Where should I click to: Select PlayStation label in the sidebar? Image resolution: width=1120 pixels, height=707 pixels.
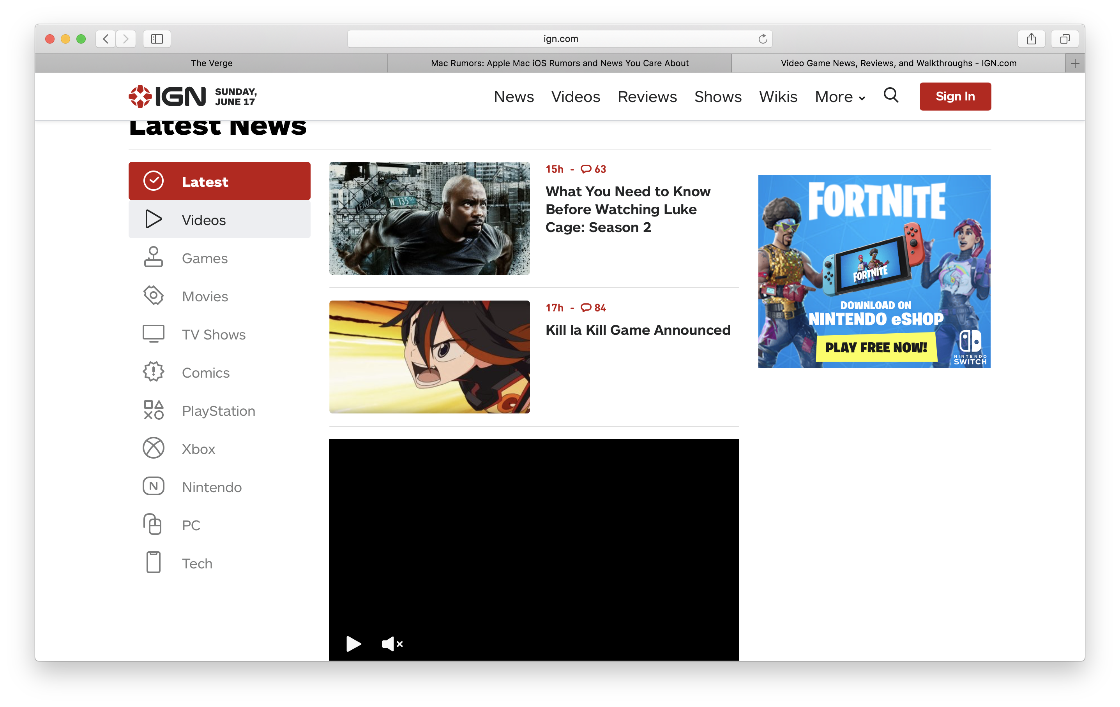click(x=219, y=411)
